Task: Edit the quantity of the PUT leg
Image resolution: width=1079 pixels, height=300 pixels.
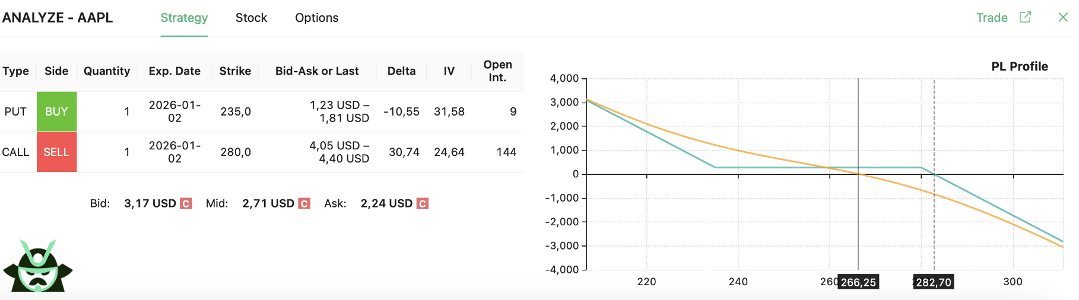Action: coord(126,111)
